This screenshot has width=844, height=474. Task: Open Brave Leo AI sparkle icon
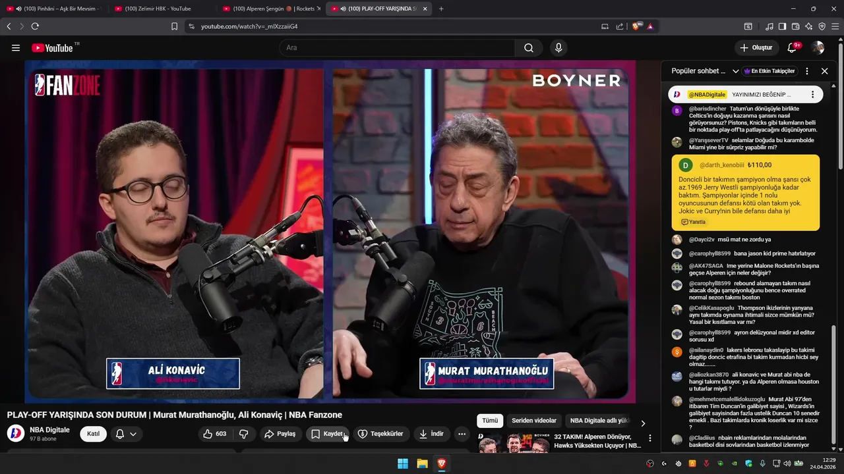pyautogui.click(x=808, y=26)
